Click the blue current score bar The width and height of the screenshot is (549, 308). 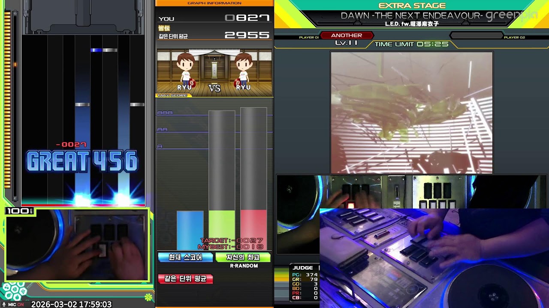click(190, 230)
